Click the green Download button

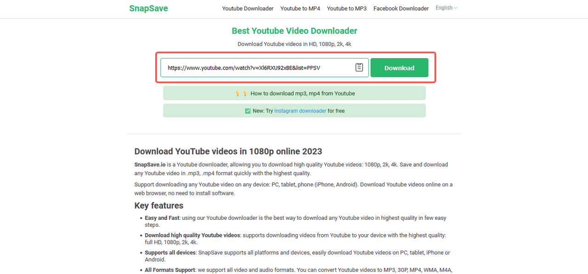click(399, 68)
